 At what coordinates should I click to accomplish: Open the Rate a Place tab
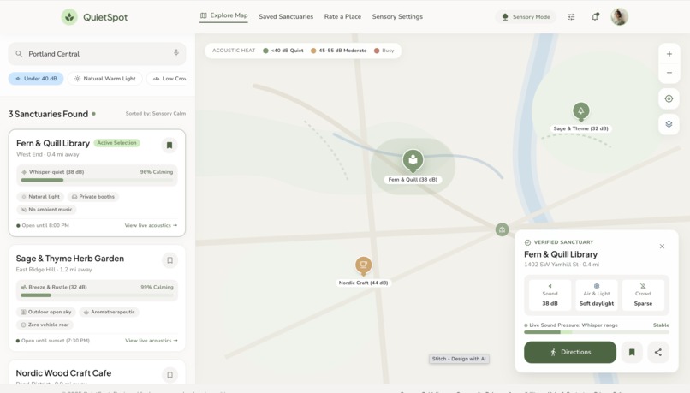(342, 17)
